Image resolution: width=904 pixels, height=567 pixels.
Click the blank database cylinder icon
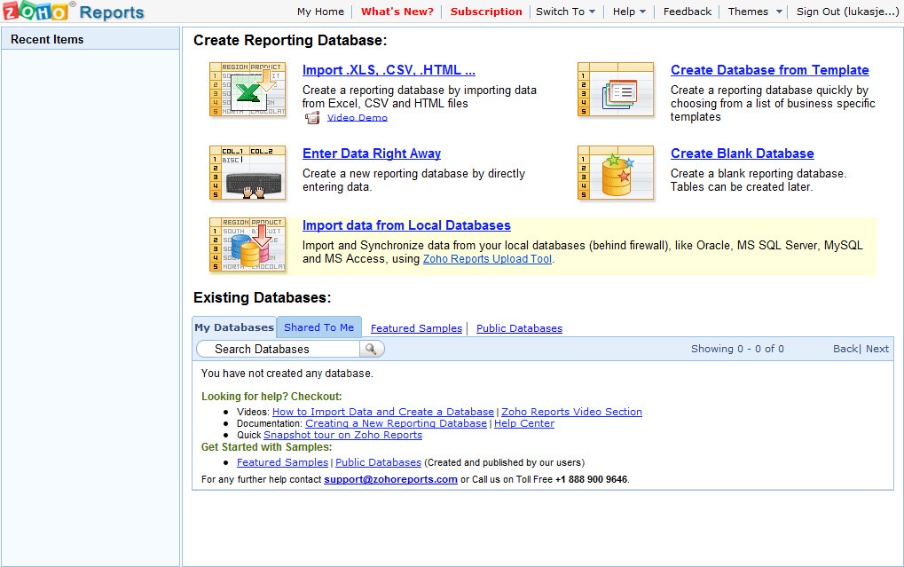[616, 172]
